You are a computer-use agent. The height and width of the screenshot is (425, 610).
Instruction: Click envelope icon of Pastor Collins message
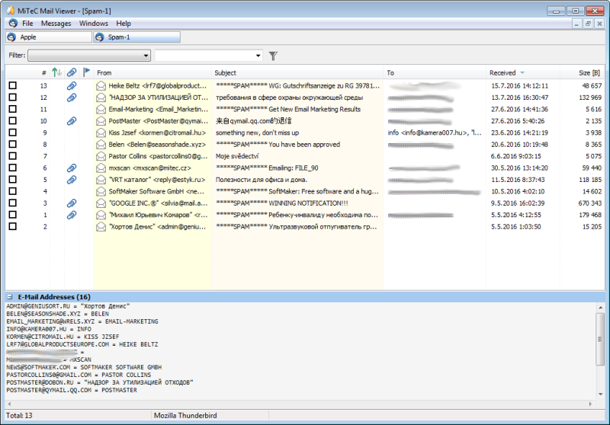point(101,156)
